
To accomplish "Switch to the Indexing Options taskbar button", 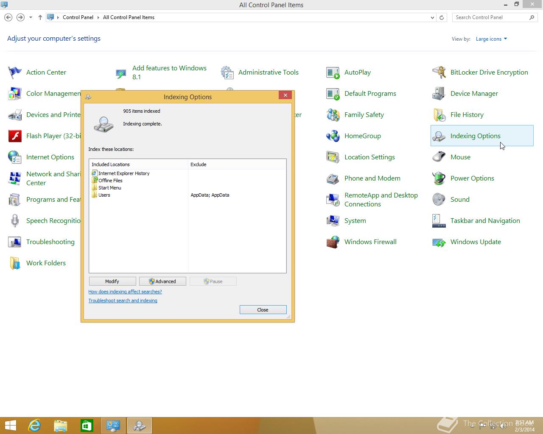I will 140,426.
